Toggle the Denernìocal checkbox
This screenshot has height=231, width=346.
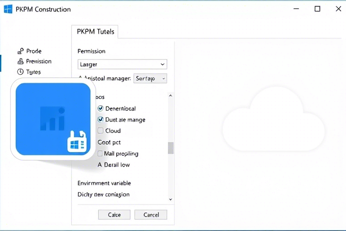(100, 108)
